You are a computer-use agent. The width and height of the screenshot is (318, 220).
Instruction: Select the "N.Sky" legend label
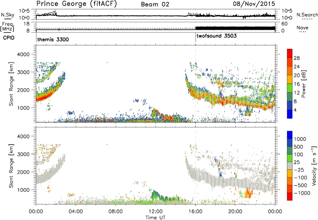tap(8, 15)
